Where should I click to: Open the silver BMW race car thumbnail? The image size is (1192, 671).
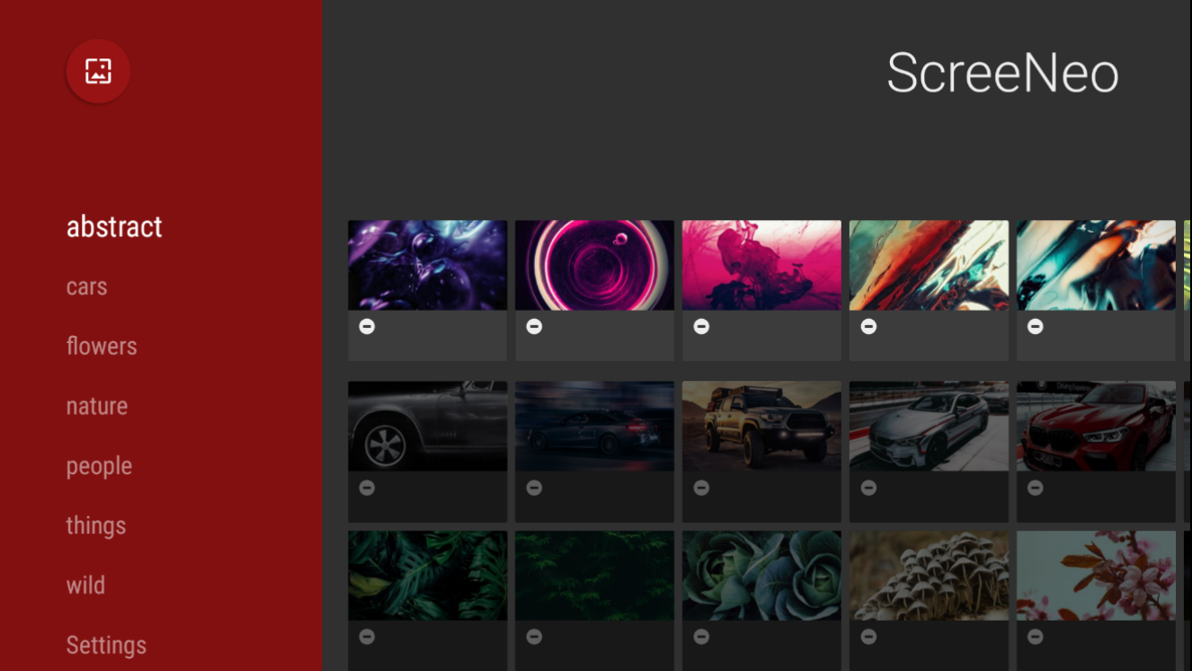coord(929,426)
